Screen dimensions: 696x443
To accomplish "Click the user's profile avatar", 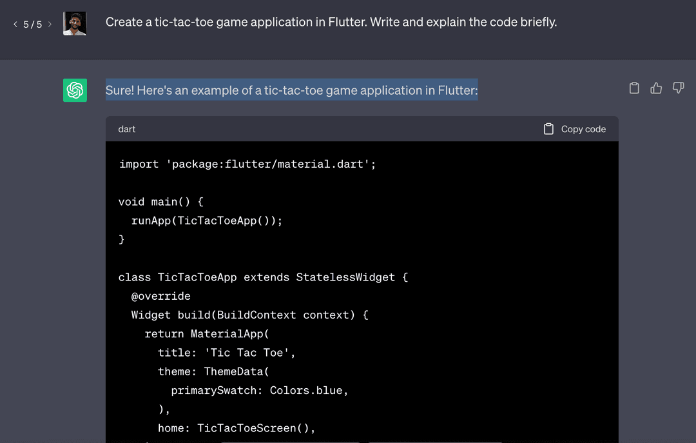I will [x=75, y=22].
